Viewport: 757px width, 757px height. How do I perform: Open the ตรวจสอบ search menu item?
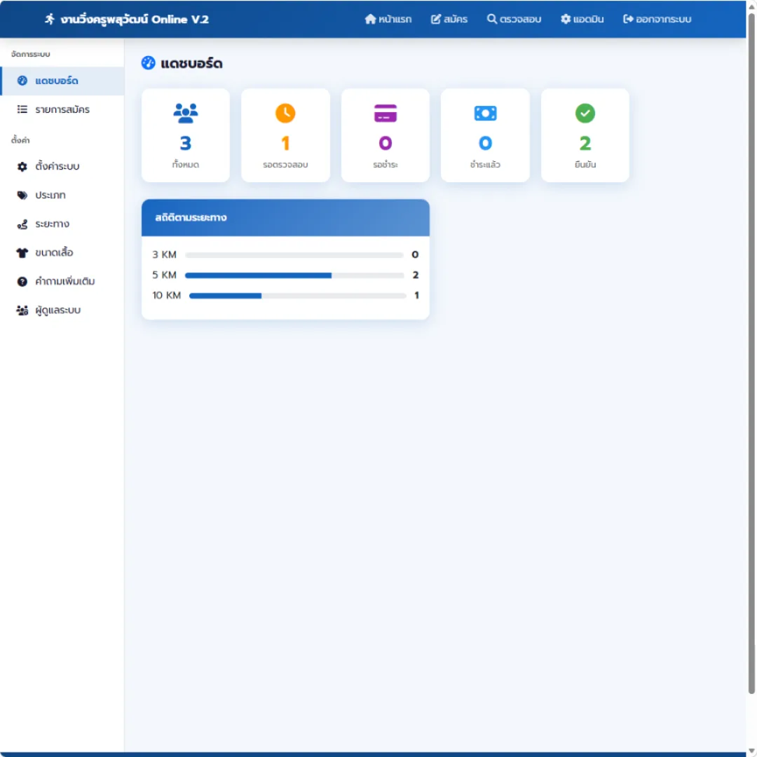point(514,20)
